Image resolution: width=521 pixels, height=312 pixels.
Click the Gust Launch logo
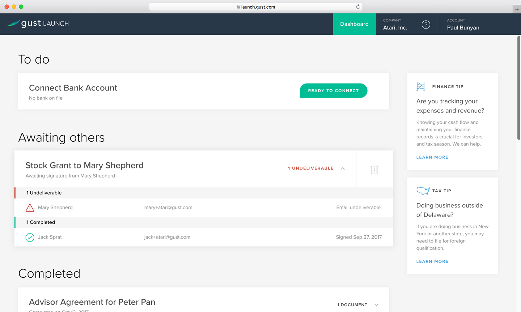click(x=38, y=24)
